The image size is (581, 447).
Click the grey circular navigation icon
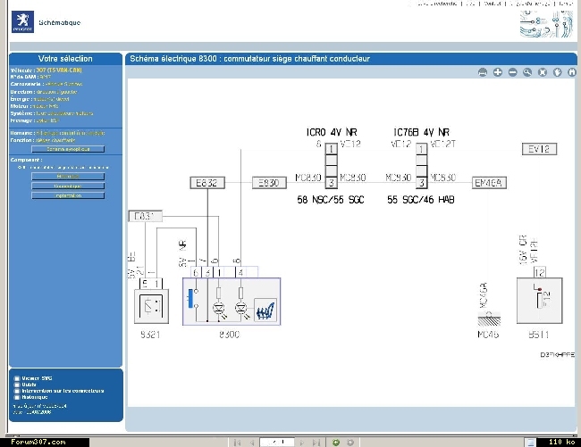click(350, 443)
